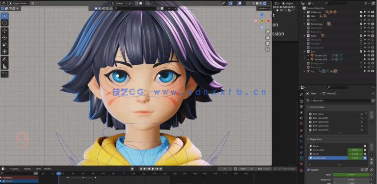Image resolution: width=377 pixels, height=184 pixels.
Task: Open the Output properties tab
Action: pos(301,107)
